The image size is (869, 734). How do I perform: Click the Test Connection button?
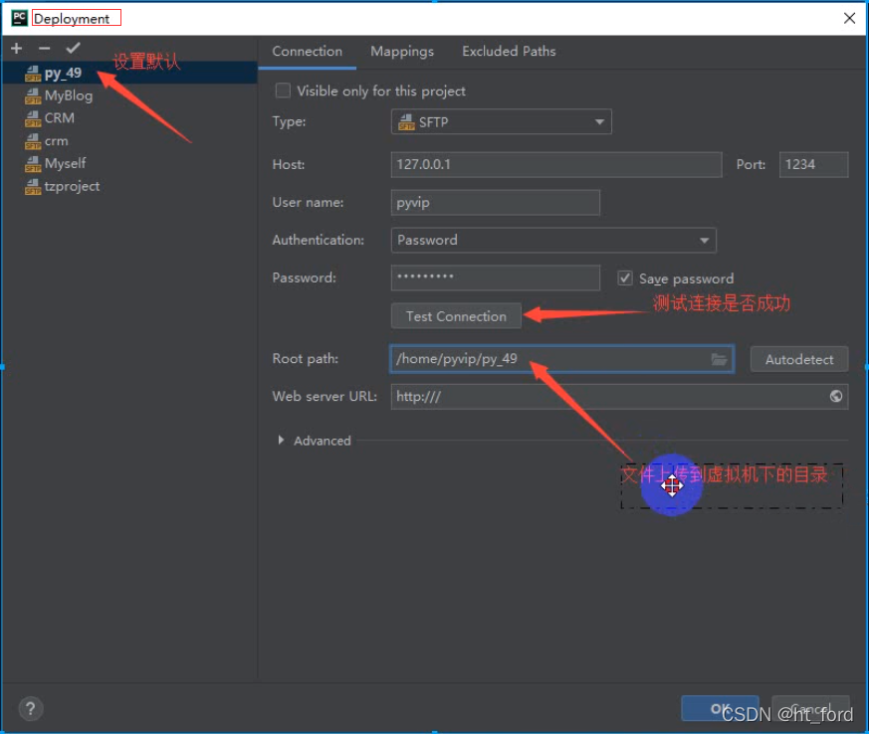point(456,316)
